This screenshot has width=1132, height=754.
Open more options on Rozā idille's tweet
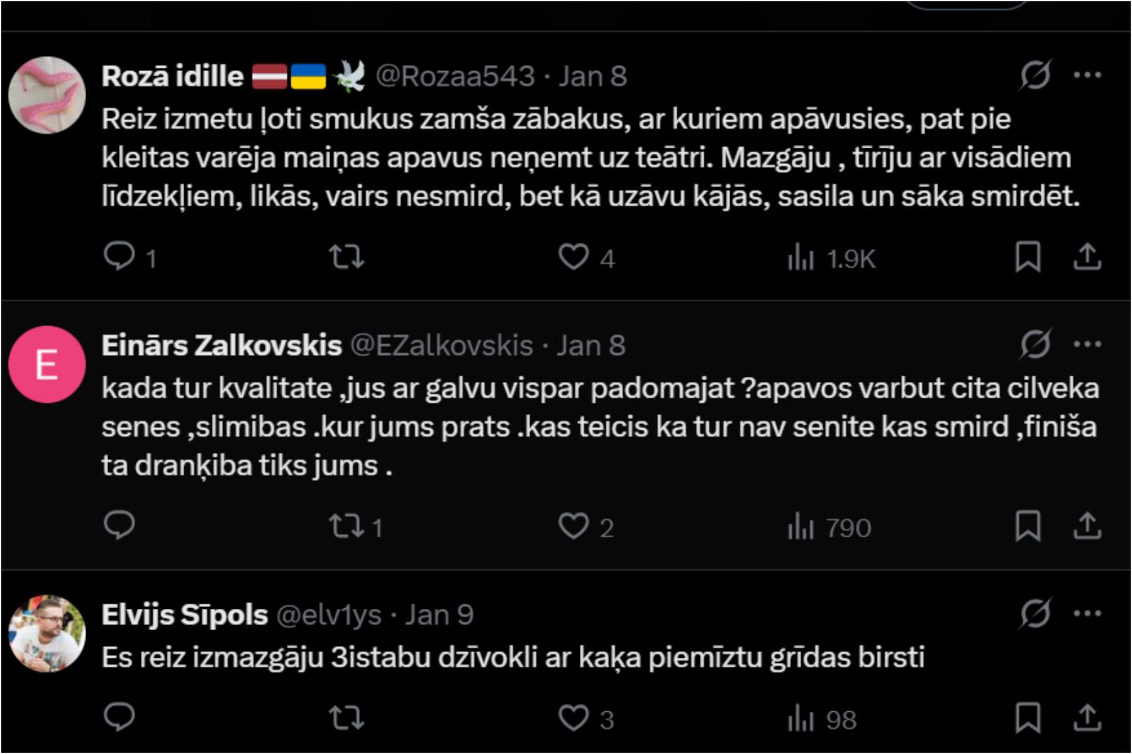point(1087,75)
